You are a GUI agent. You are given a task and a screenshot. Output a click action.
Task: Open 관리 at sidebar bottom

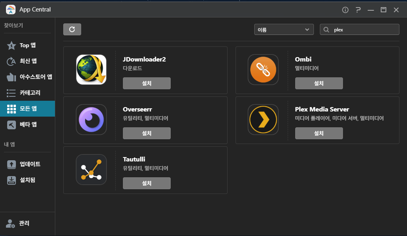[x=27, y=223]
